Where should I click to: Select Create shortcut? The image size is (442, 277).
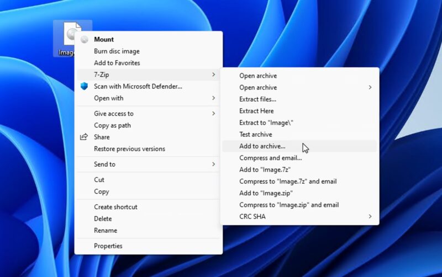pyautogui.click(x=149, y=207)
